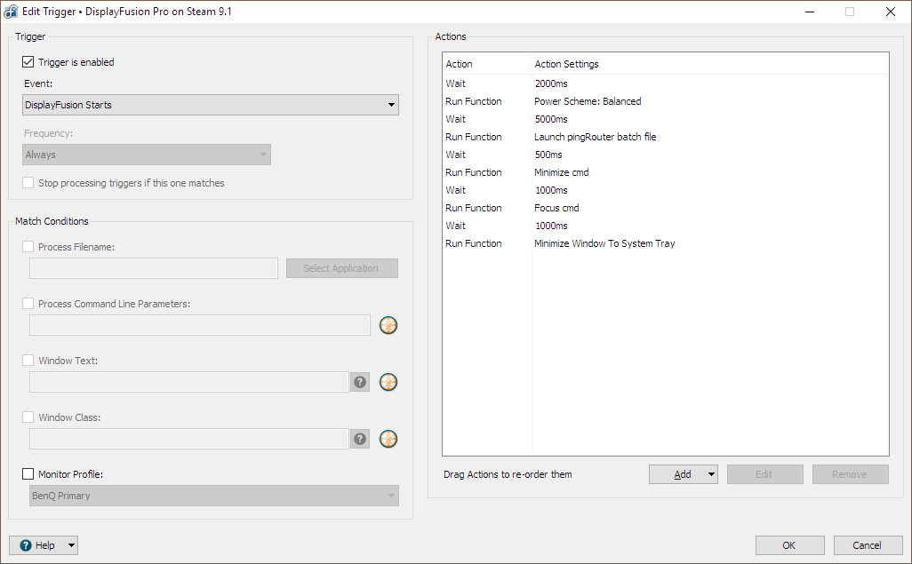Expand the Help button dropdown arrow
This screenshot has height=564, width=912.
click(71, 545)
